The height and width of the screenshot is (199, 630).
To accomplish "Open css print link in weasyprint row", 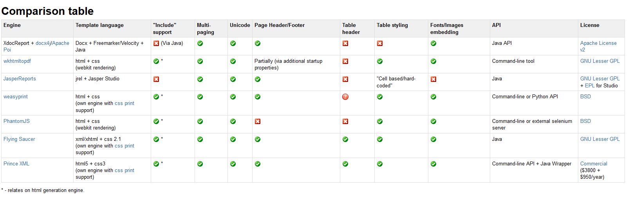I will click(124, 103).
